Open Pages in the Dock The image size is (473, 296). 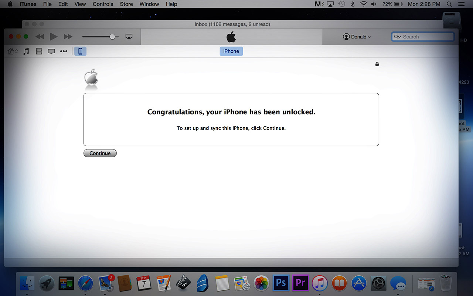164,283
